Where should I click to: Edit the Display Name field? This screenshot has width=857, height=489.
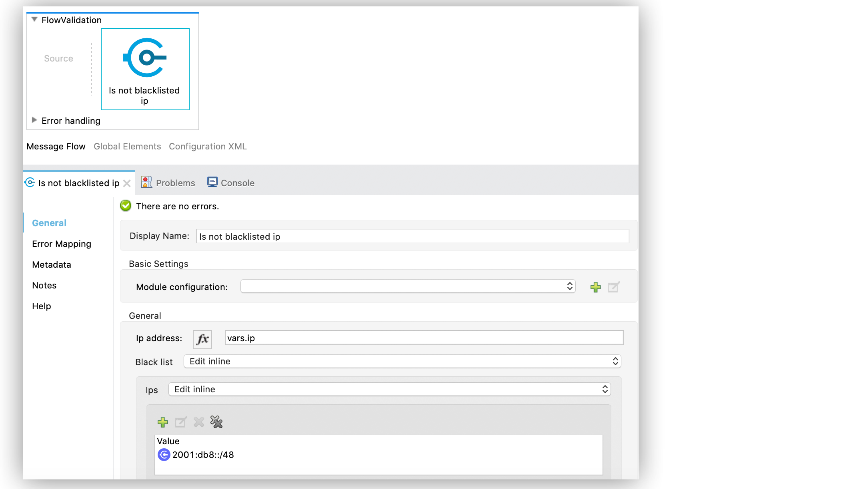(412, 236)
